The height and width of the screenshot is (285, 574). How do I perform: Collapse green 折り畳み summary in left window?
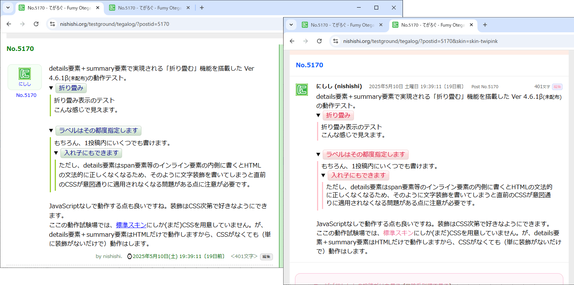71,88
